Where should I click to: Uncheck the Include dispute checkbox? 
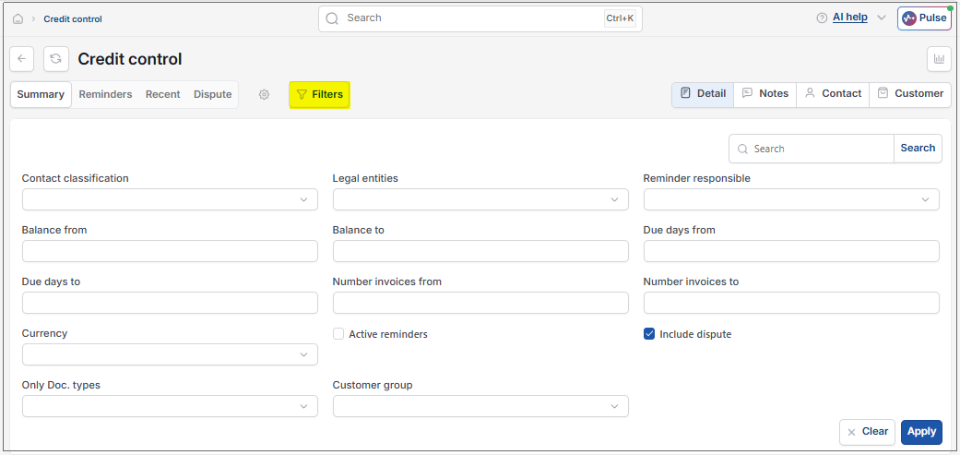coord(649,334)
